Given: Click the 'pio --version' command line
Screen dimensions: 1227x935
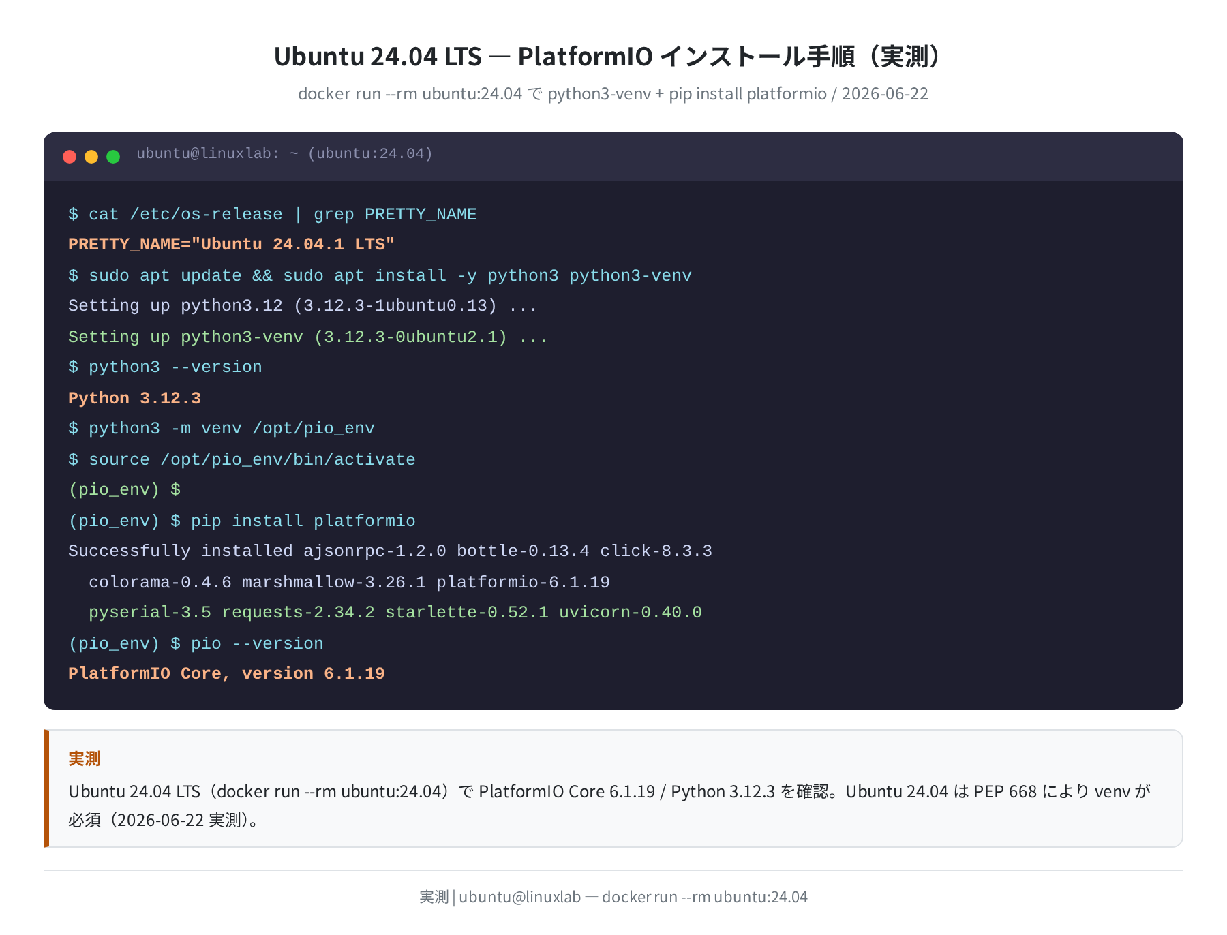Looking at the screenshot, I should point(196,643).
